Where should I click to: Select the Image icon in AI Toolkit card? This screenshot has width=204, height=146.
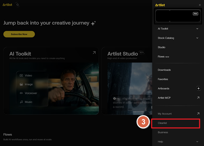click(x=21, y=84)
